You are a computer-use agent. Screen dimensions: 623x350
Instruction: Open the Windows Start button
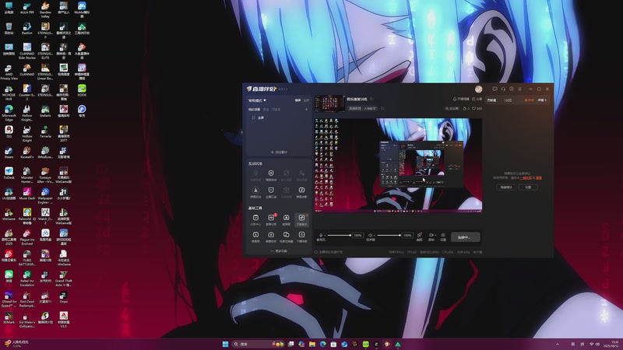pos(225,344)
